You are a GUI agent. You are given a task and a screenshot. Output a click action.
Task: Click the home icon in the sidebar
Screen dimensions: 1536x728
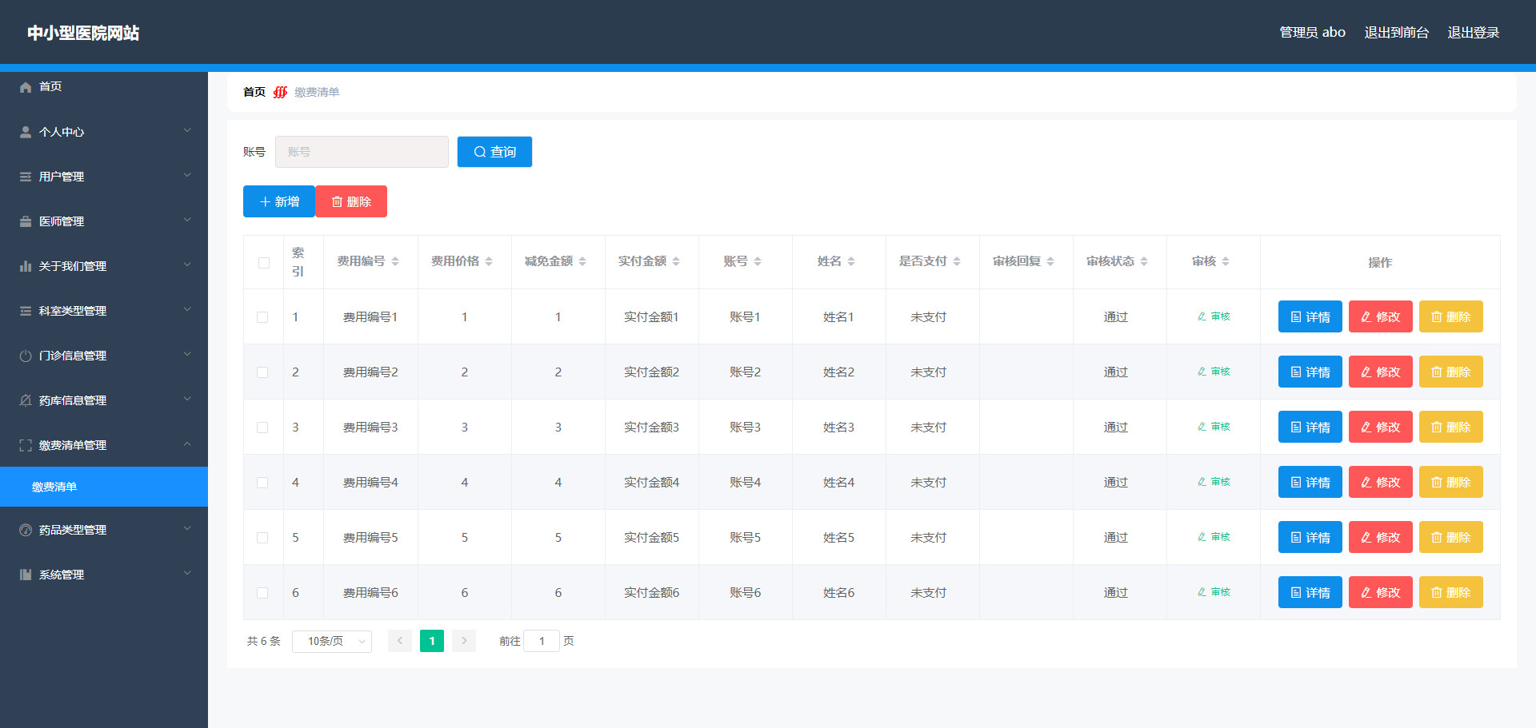(x=26, y=87)
